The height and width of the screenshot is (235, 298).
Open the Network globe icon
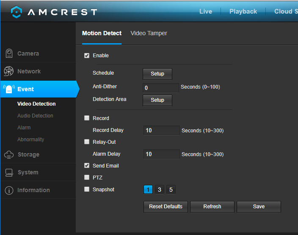tap(9, 71)
